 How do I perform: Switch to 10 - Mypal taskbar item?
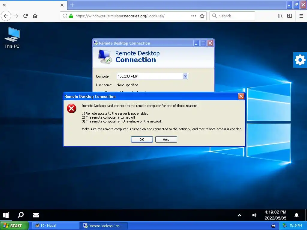tap(55, 226)
